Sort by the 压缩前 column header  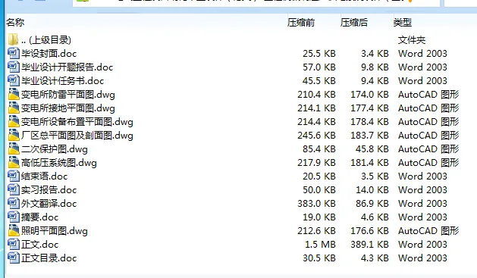click(301, 23)
